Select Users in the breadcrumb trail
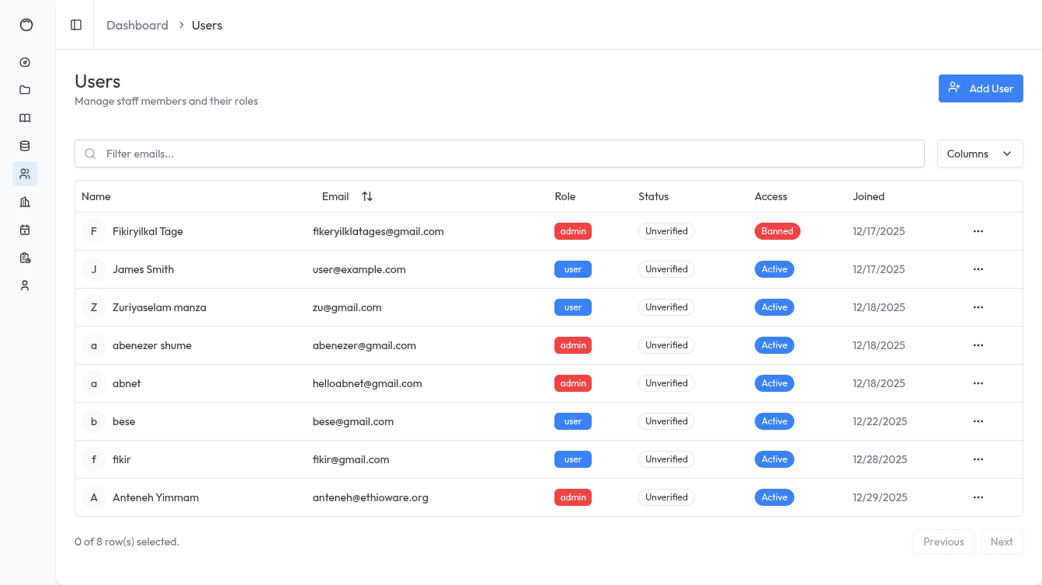Image resolution: width=1042 pixels, height=585 pixels. click(x=207, y=25)
